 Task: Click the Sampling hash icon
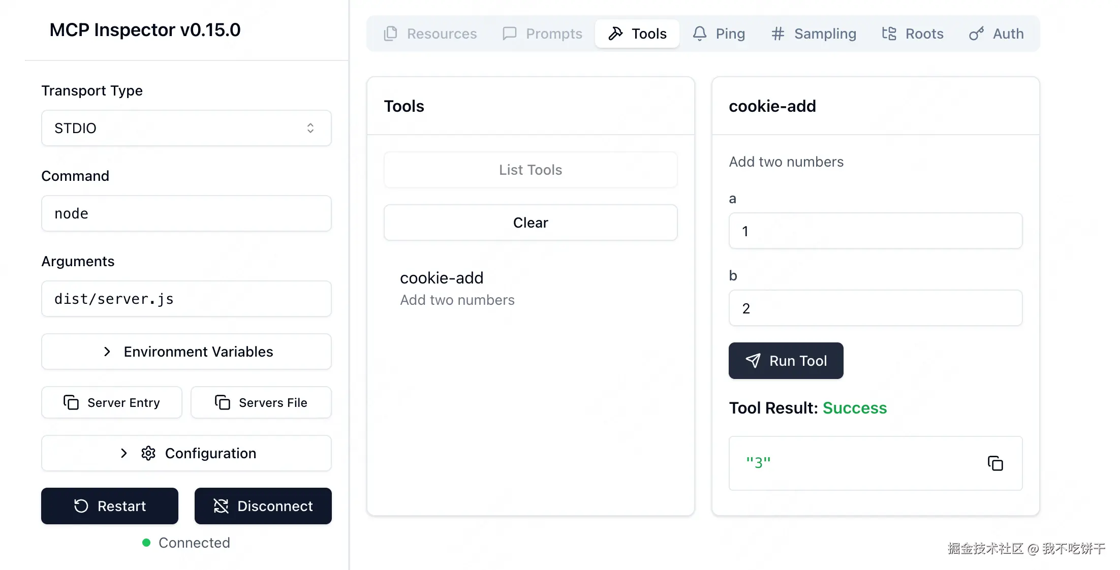point(777,34)
